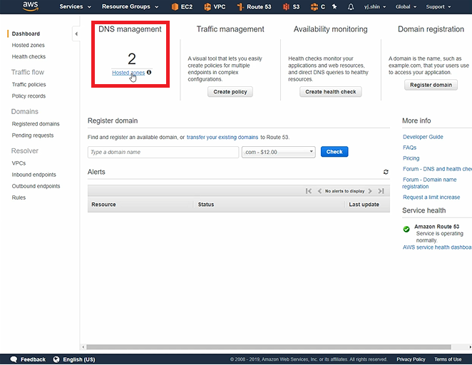Open Outbound endpoints in sidebar
Viewport: 472px width, 365px height.
pyautogui.click(x=36, y=186)
